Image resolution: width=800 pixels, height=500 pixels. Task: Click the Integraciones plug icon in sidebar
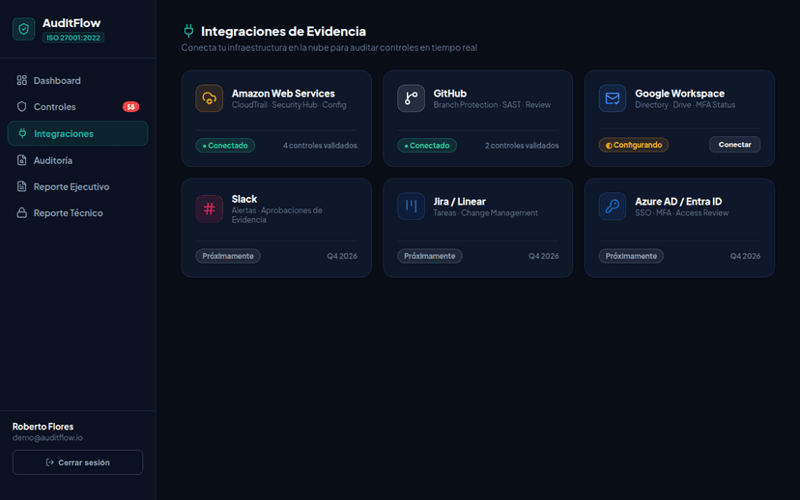[x=22, y=133]
